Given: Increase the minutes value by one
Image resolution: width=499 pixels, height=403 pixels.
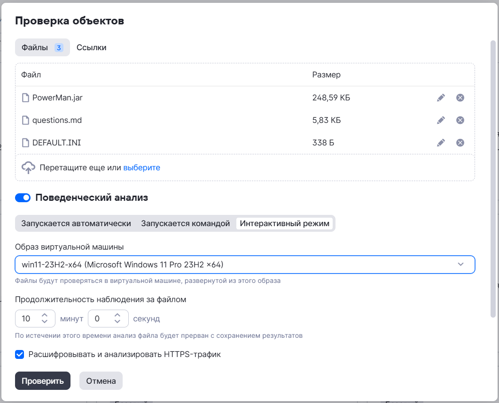Looking at the screenshot, I should point(45,315).
